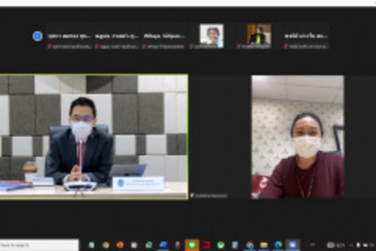Viewport: 376px width, 251px height.
Task: Click the video of woman in maroon top
Action: pos(298,137)
